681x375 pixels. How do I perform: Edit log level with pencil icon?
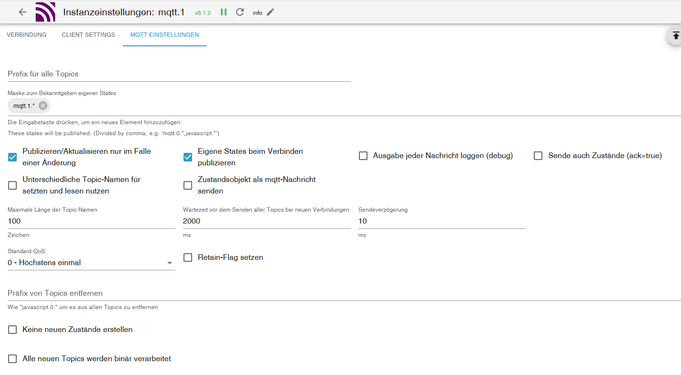click(x=270, y=12)
